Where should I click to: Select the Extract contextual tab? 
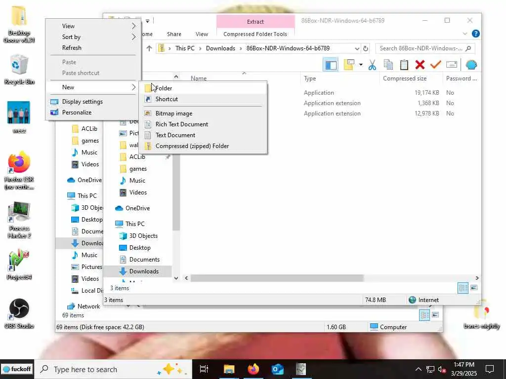click(x=255, y=22)
